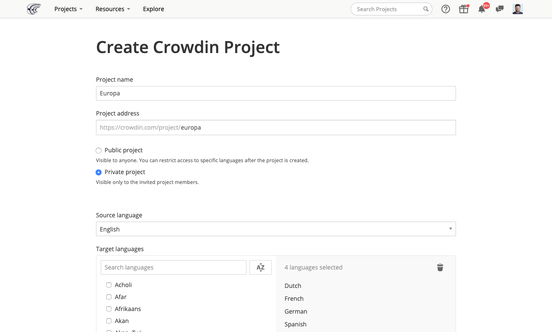Click the '4 languages selected' text
This screenshot has height=332, width=552.
point(313,267)
